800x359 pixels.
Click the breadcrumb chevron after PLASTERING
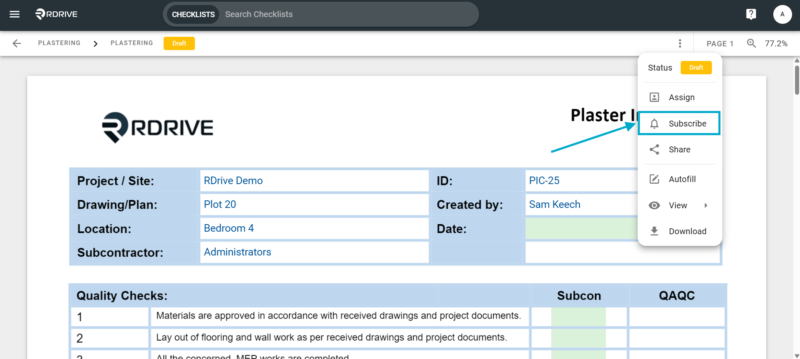96,43
